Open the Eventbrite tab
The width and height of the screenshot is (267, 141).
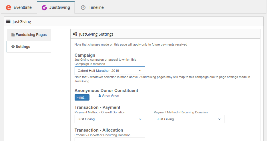[x=19, y=7]
